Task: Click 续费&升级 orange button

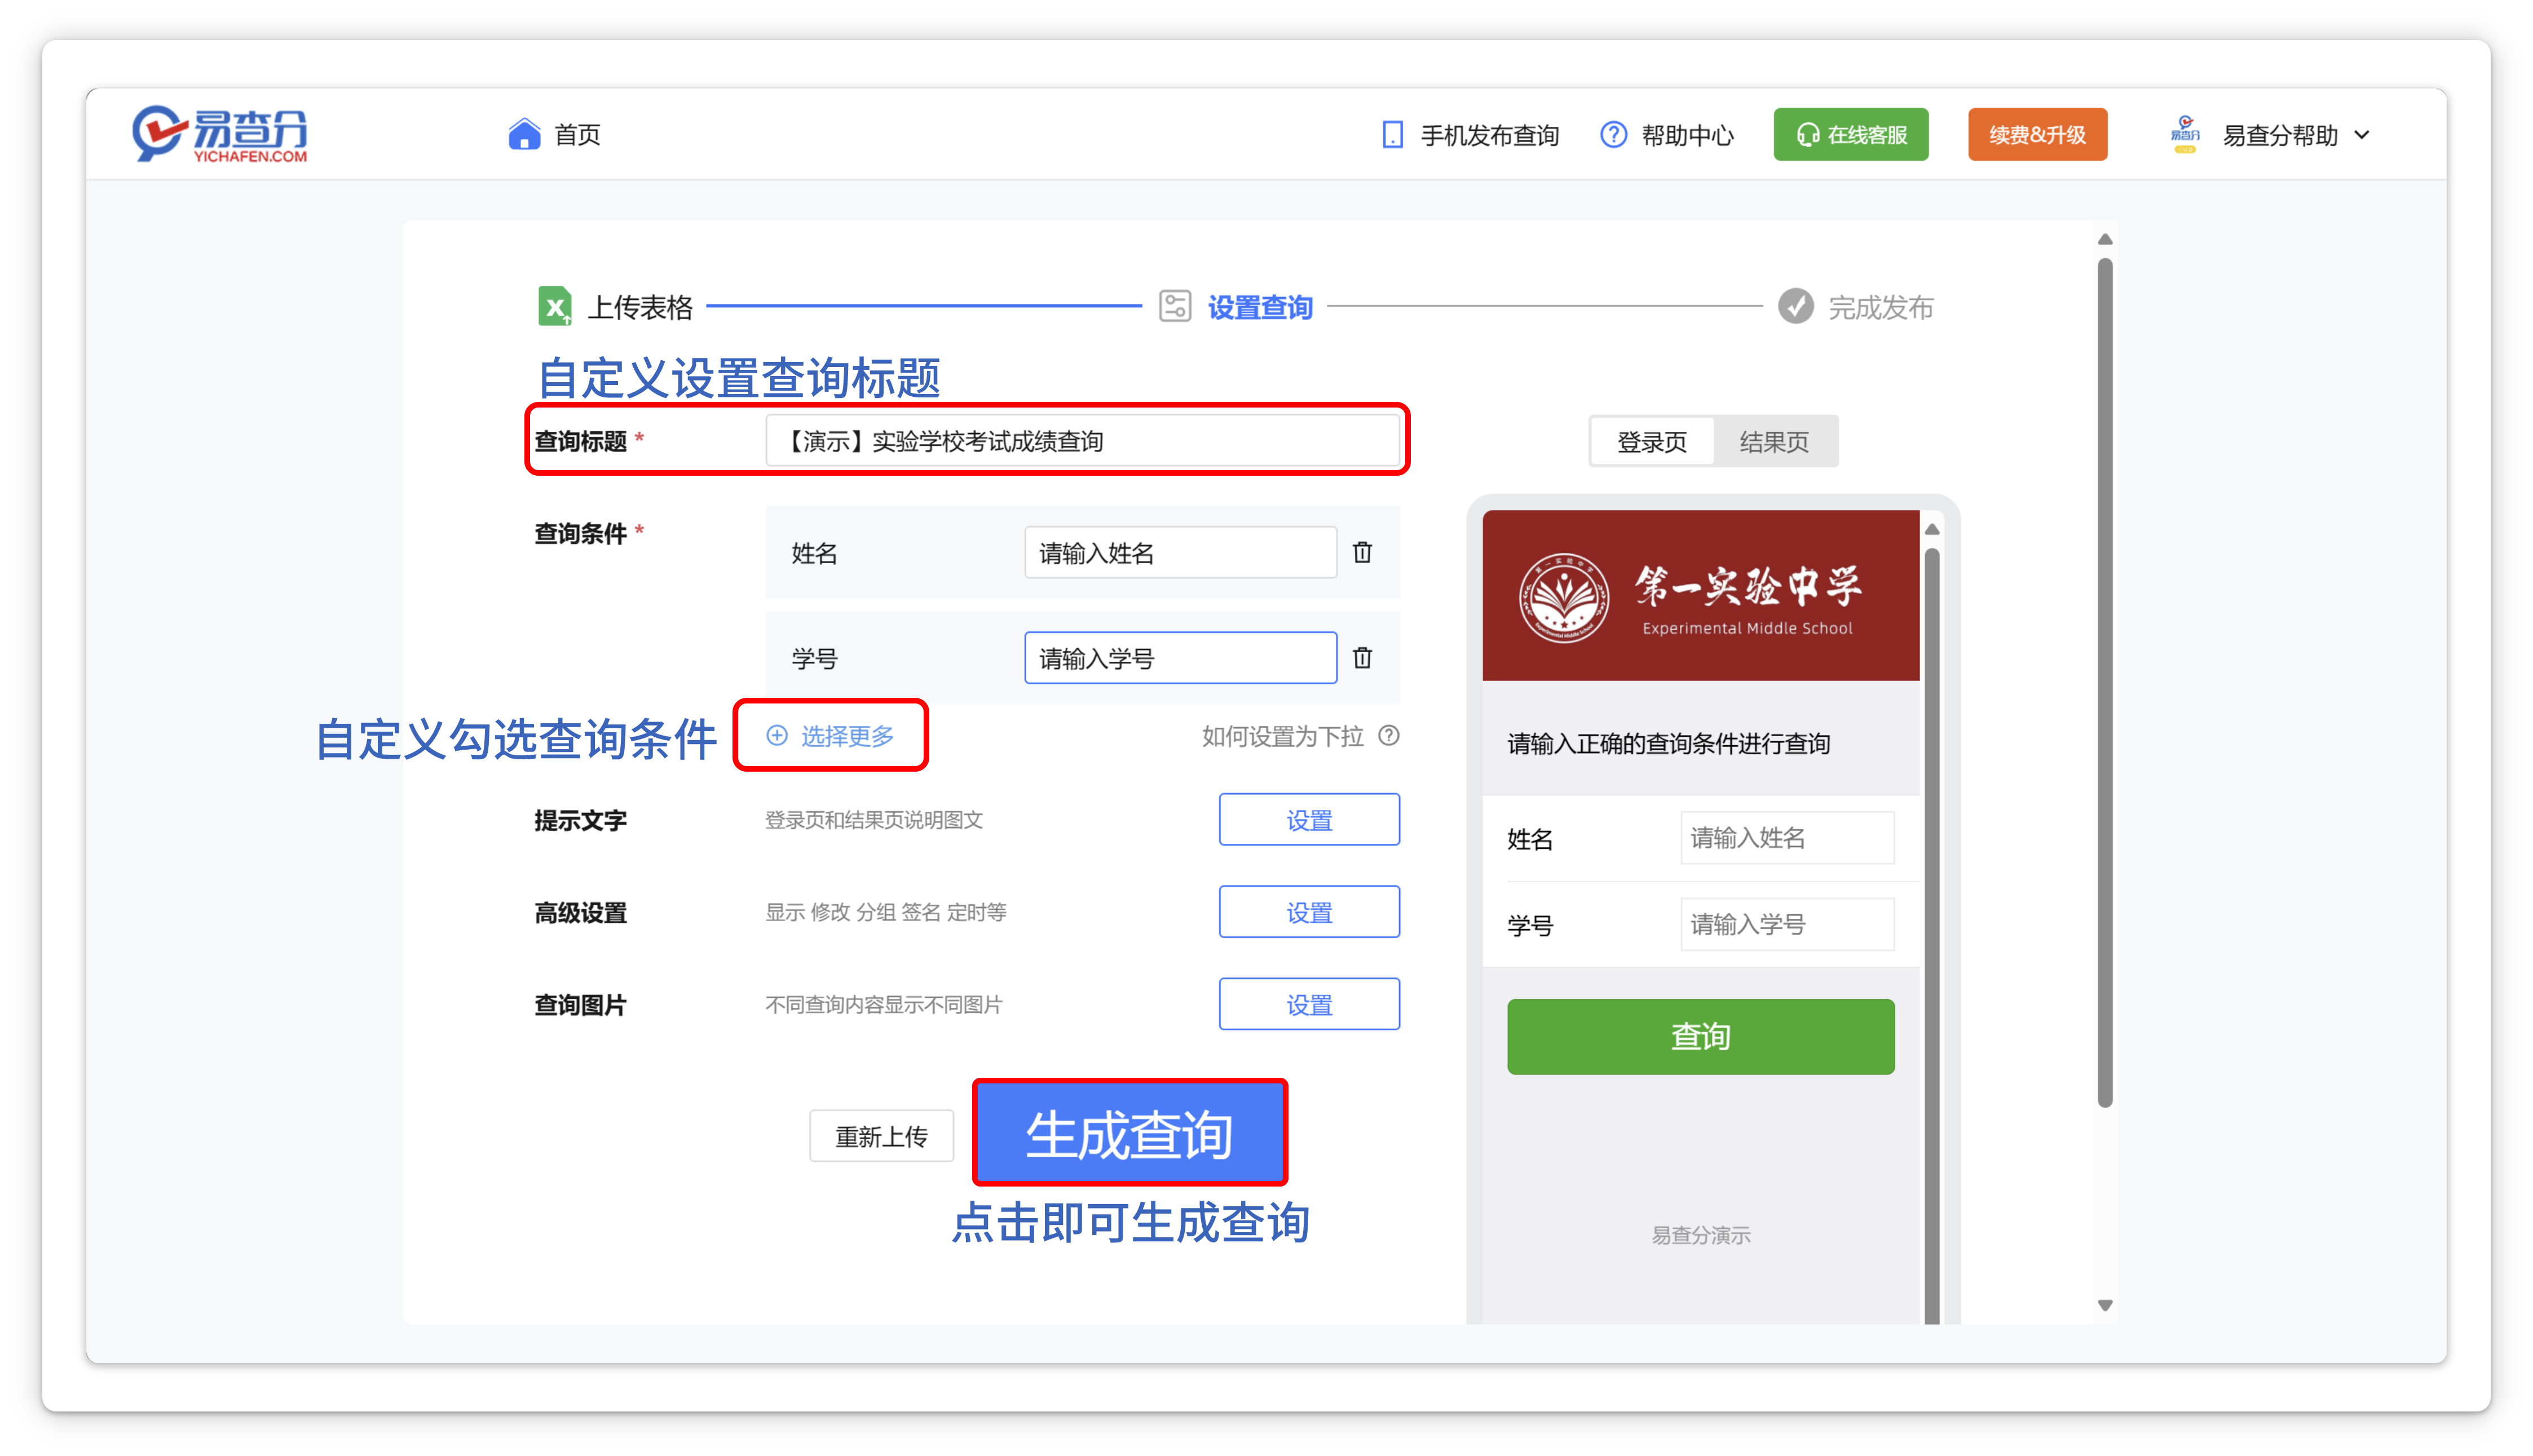Action: click(2037, 135)
